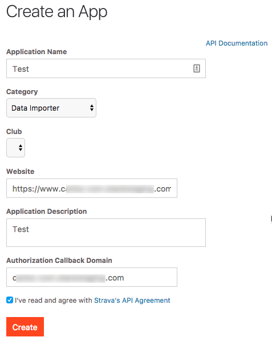Click the Create an App heading

click(57, 12)
